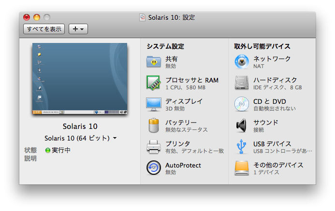
Task: Open the plus add-device dropdown button
Action: click(78, 29)
